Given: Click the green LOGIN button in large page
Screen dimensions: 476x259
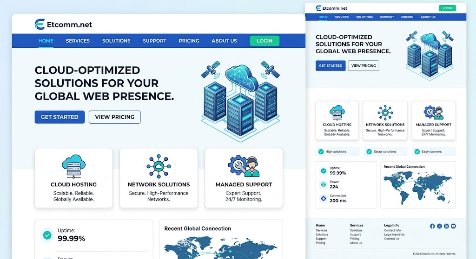Looking at the screenshot, I should pos(264,41).
